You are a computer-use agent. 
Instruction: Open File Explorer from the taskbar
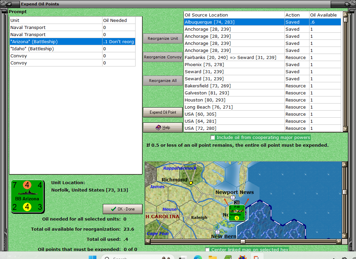tap(213, 257)
